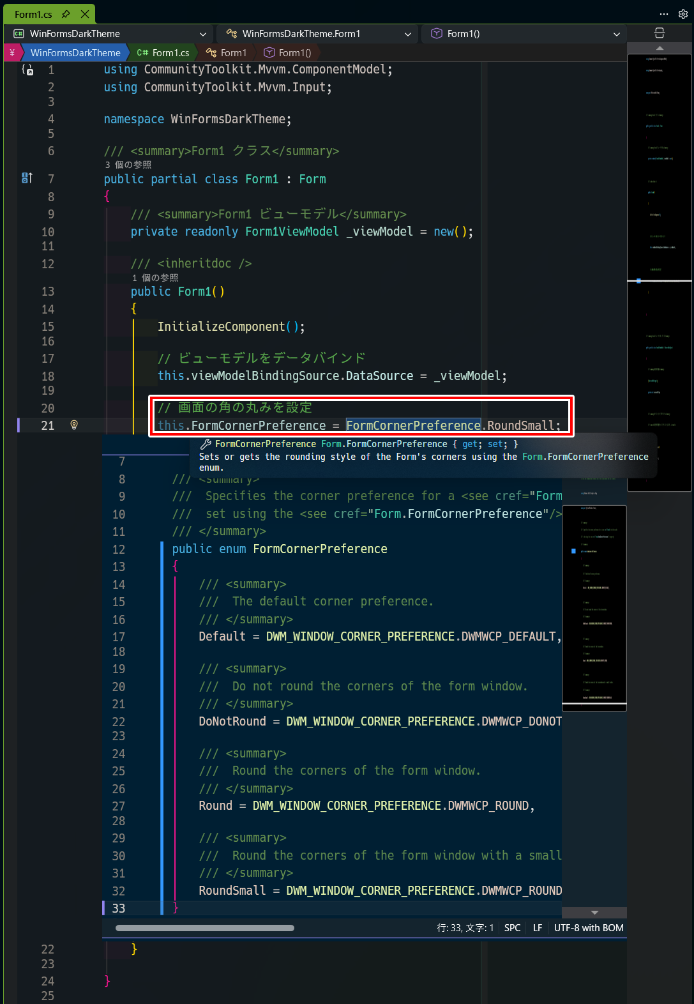694x1004 pixels.
Task: Click the UTF-8 with BOM encoding indicator
Action: tap(589, 928)
